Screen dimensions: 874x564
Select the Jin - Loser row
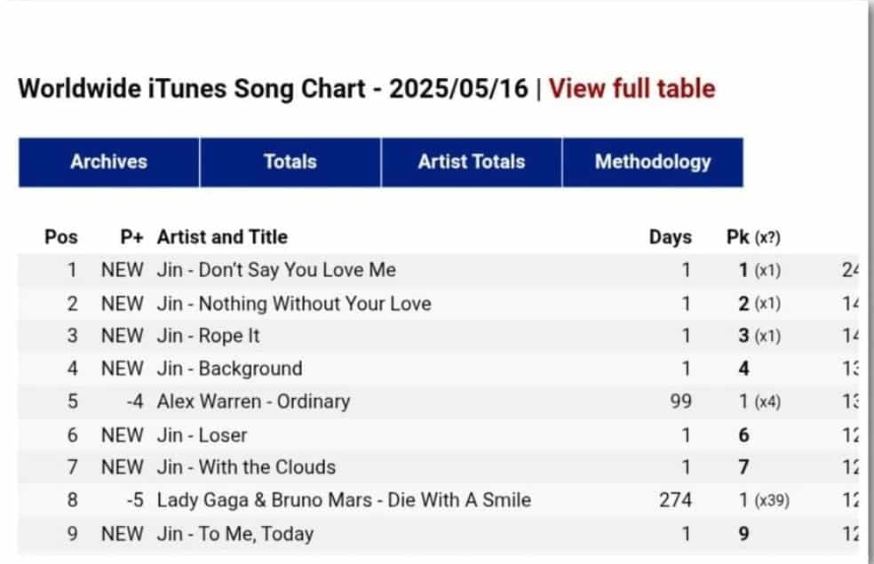point(202,435)
